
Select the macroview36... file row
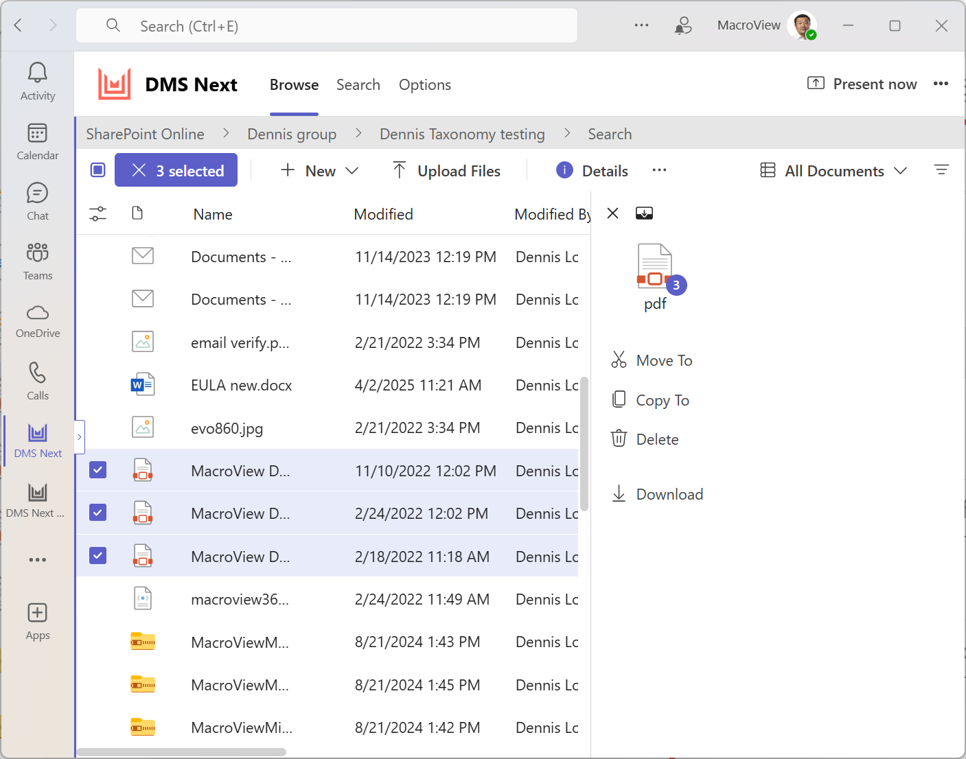[327, 599]
